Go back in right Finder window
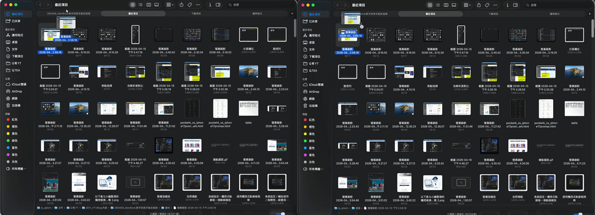 point(338,5)
